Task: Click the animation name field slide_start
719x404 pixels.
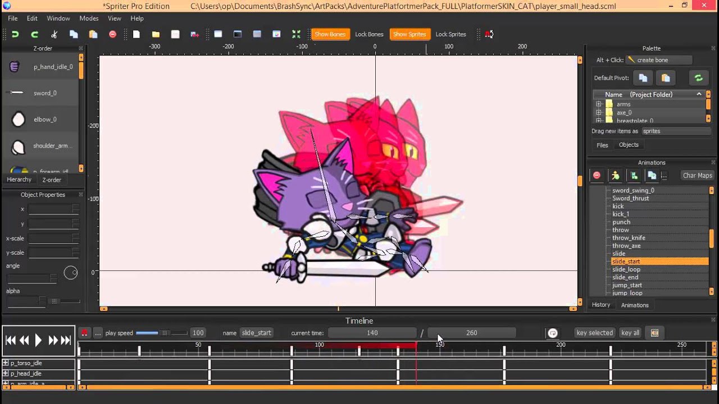Action: point(256,333)
